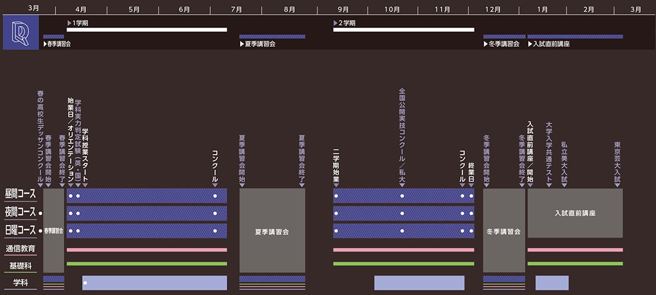Viewport: 656px width, 295px height.
Task: Click the arrow marker under 夏季講習会終了
Action: pos(302,185)
